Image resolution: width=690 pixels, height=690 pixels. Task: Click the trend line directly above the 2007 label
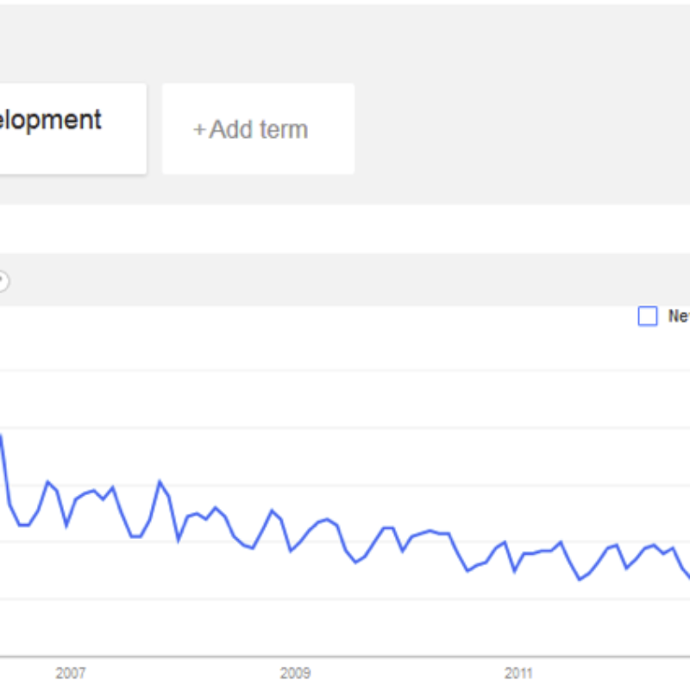coord(71,511)
